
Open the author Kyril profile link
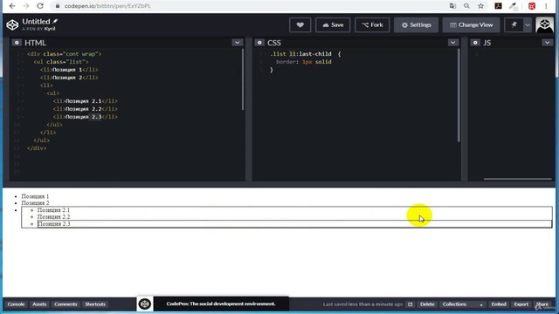click(50, 29)
